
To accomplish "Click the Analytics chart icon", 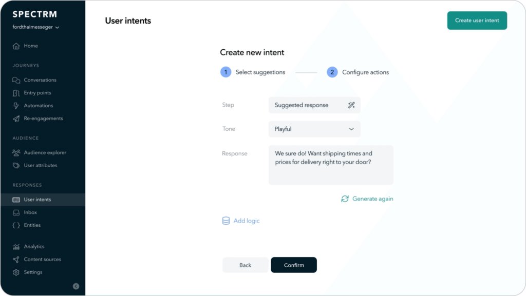I will point(16,247).
